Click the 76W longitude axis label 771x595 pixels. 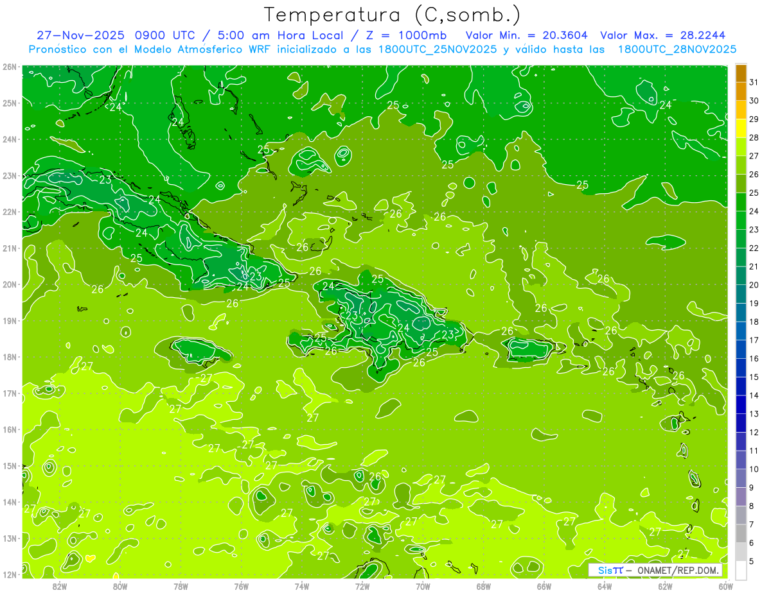pos(241,586)
